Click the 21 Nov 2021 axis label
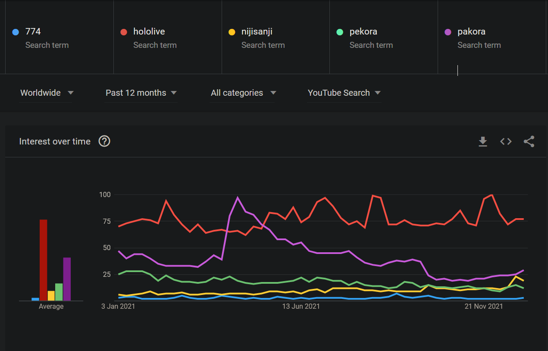548x351 pixels. pos(484,307)
